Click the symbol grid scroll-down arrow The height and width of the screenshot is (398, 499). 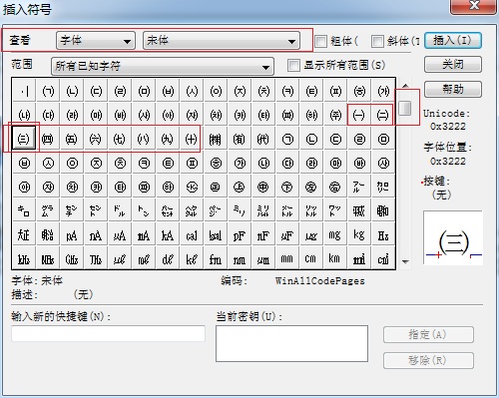pos(405,262)
